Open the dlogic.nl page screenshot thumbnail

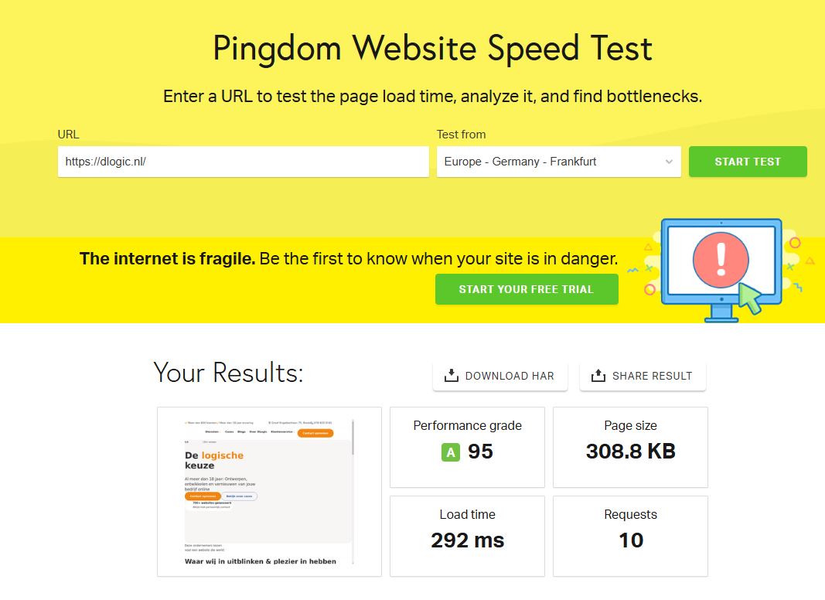tap(269, 492)
